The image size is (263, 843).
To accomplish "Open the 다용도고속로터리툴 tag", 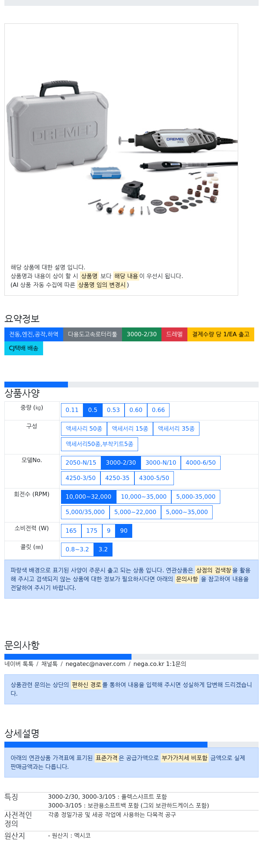I will [92, 334].
